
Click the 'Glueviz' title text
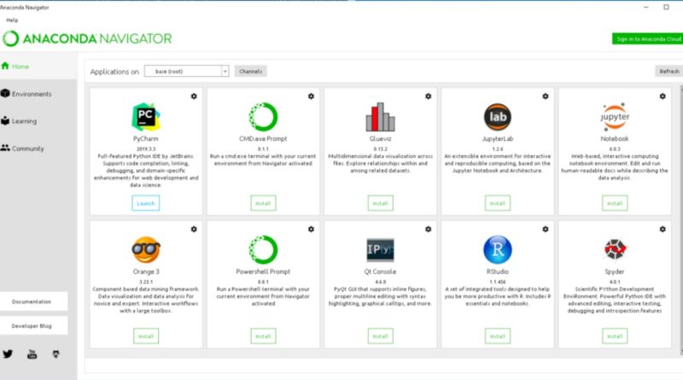click(380, 138)
